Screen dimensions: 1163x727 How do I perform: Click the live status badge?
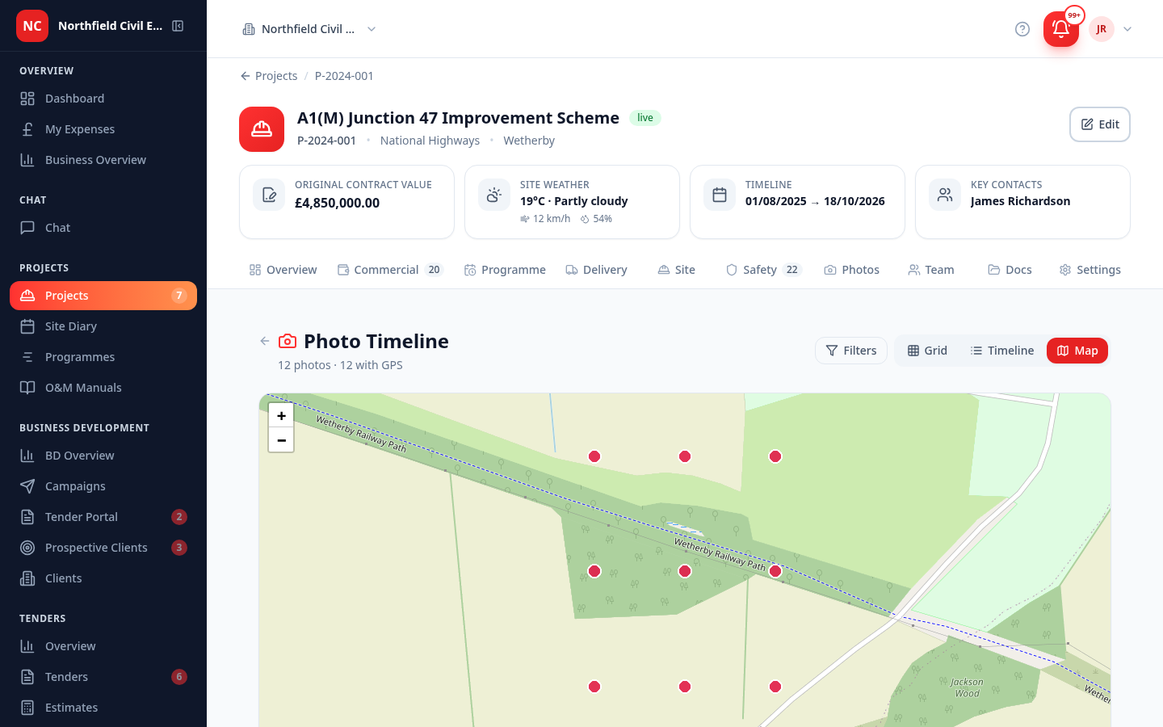(x=645, y=118)
